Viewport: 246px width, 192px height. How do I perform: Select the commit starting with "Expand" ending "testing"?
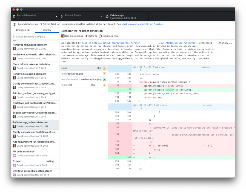point(35,163)
